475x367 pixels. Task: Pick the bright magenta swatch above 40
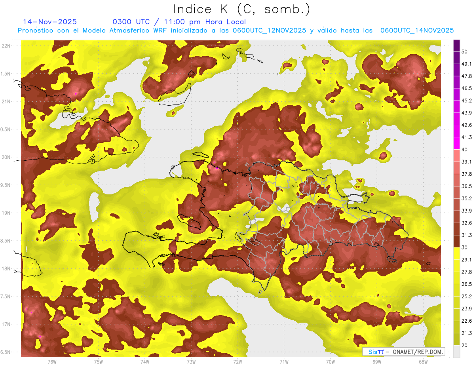[456, 143]
